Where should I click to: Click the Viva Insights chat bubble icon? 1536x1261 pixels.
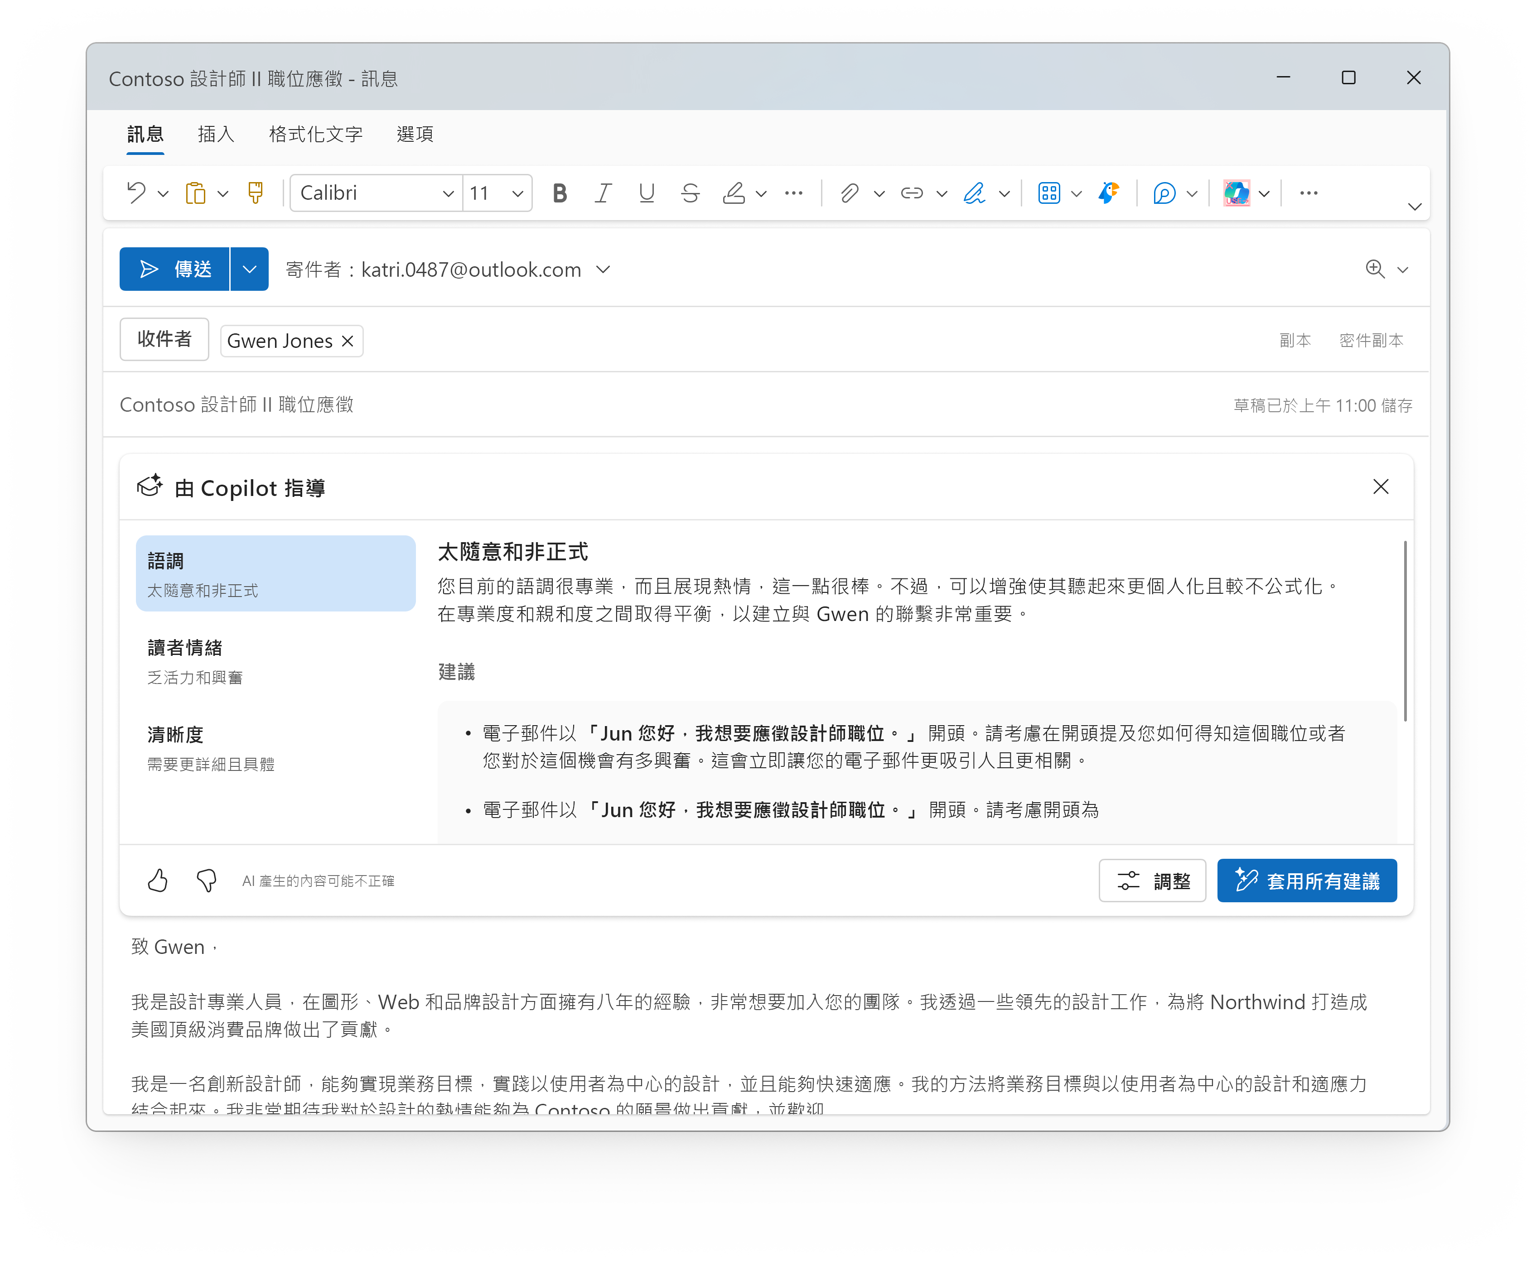(x=1164, y=193)
